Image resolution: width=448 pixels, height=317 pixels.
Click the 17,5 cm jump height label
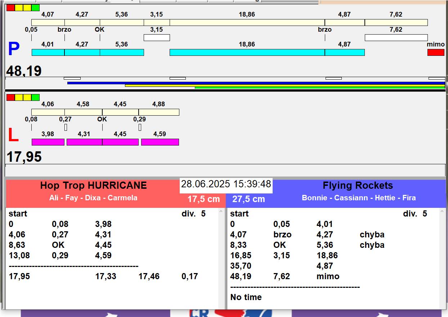click(x=203, y=199)
